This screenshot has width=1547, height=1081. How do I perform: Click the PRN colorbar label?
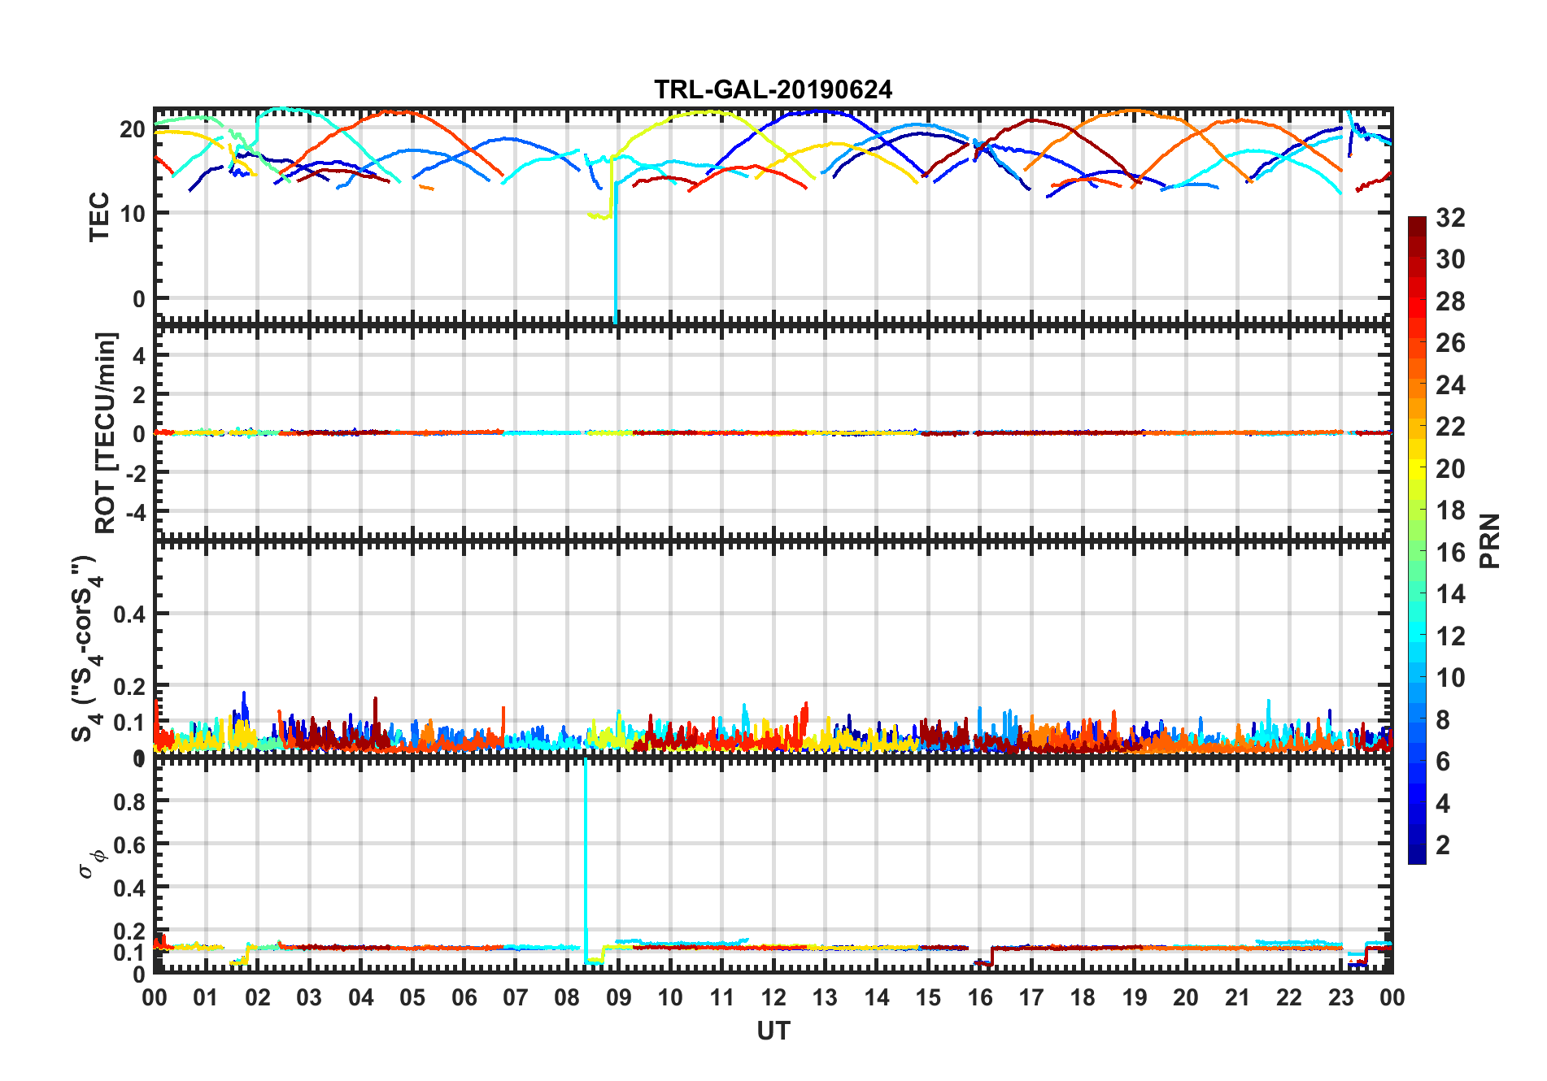click(x=1490, y=540)
